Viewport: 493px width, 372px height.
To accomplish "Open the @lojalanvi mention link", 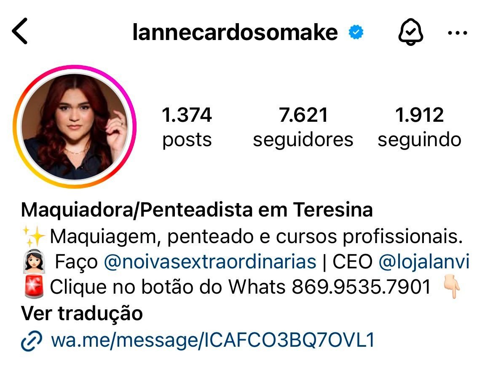I will pyautogui.click(x=424, y=262).
